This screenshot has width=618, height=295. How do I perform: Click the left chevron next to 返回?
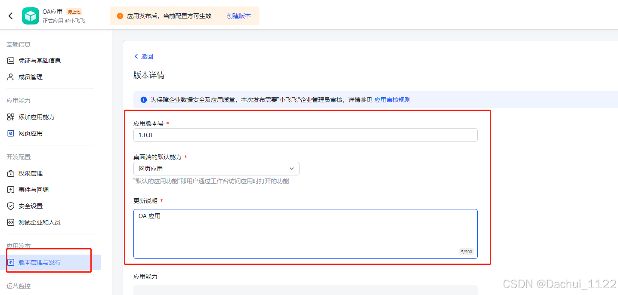tap(136, 56)
